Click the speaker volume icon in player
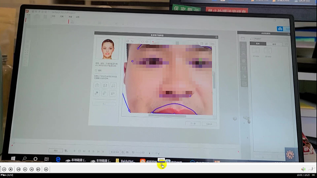Viewport: 317px width, 178px height. 303,169
